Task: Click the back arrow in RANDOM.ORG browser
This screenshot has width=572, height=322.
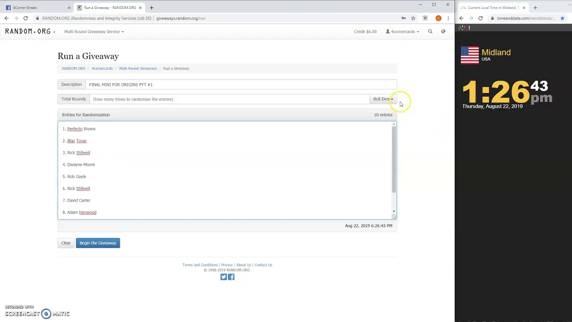Action: pos(6,18)
